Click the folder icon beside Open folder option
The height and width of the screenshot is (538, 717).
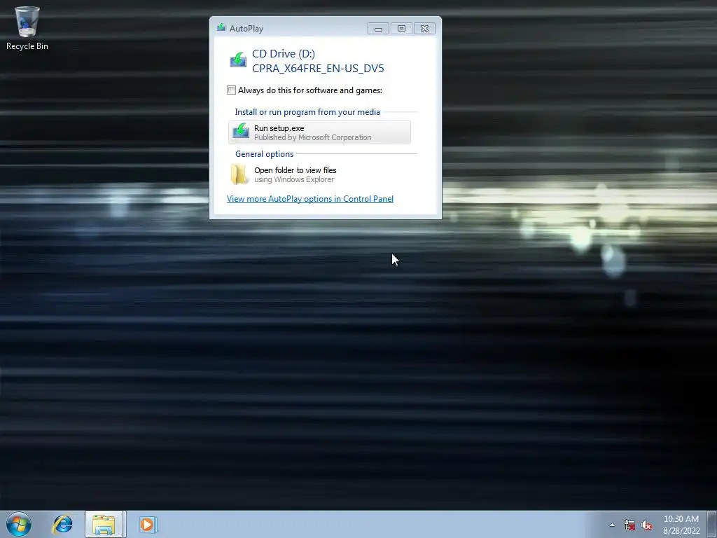point(239,174)
